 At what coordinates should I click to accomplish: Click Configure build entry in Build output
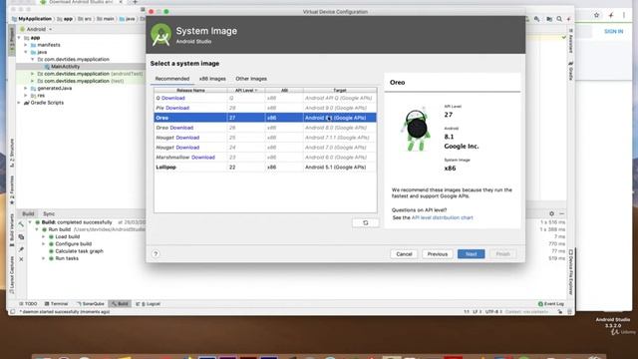click(73, 243)
